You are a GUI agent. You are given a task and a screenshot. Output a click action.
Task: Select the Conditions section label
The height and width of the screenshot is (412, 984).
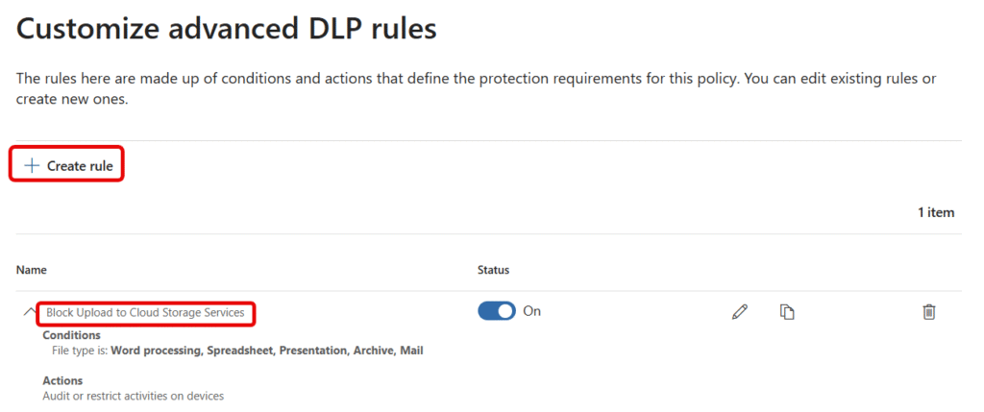[71, 335]
